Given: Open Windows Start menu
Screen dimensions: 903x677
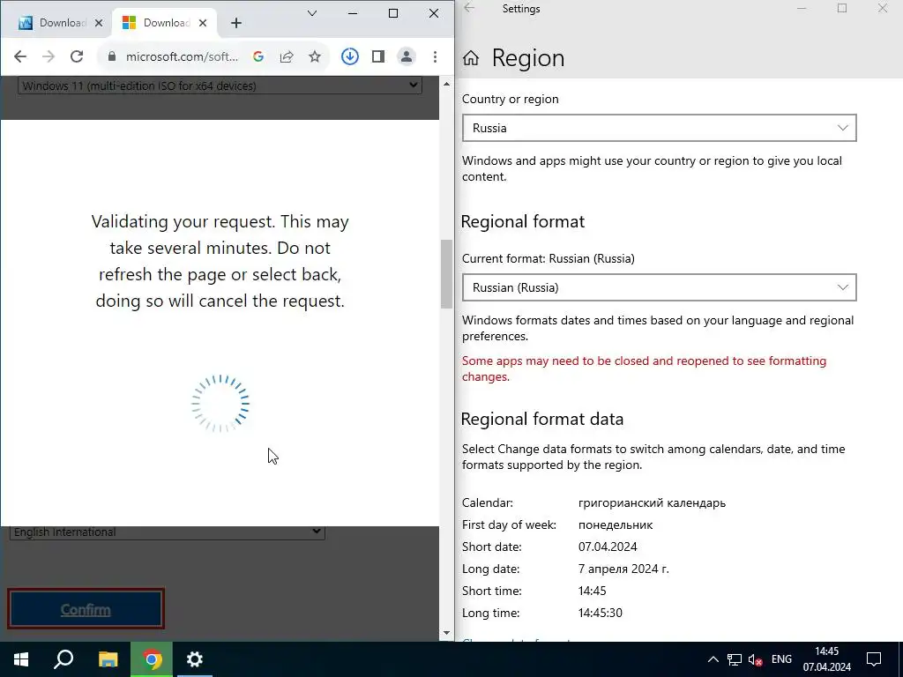Looking at the screenshot, I should (x=21, y=659).
